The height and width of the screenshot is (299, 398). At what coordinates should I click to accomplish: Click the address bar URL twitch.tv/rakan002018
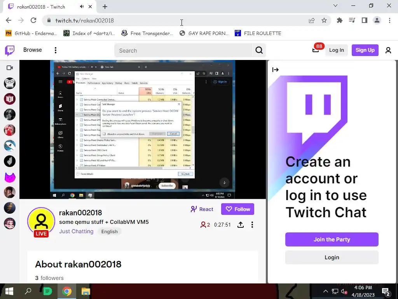click(84, 21)
